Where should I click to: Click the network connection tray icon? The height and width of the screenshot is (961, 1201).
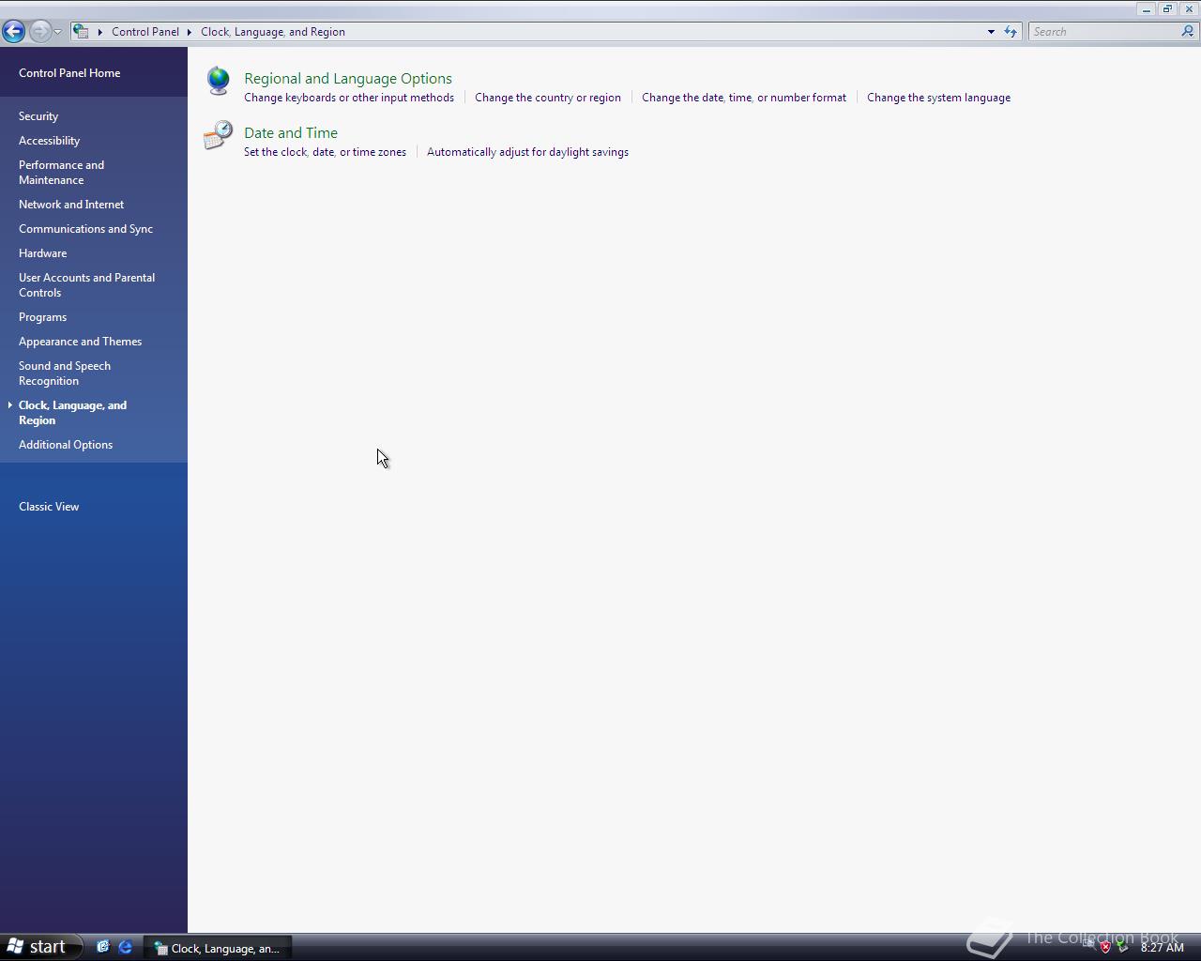click(x=1088, y=947)
